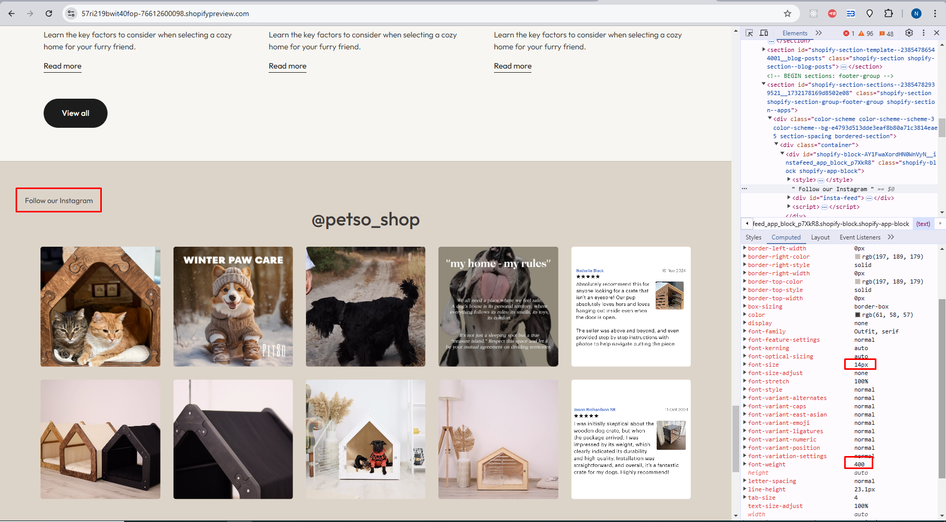Show the 1 error count in console
Viewport: 946px width, 522px height.
coord(849,33)
